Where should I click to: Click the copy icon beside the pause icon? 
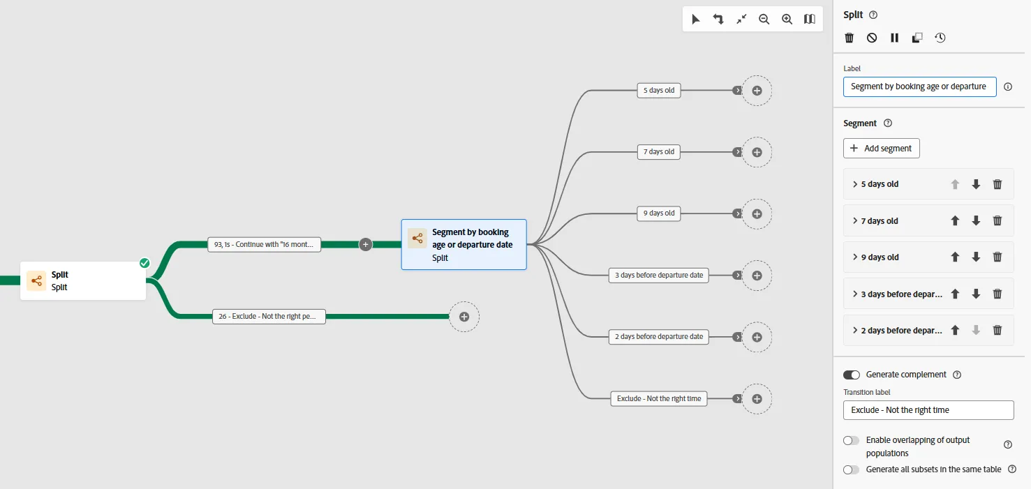tap(917, 38)
